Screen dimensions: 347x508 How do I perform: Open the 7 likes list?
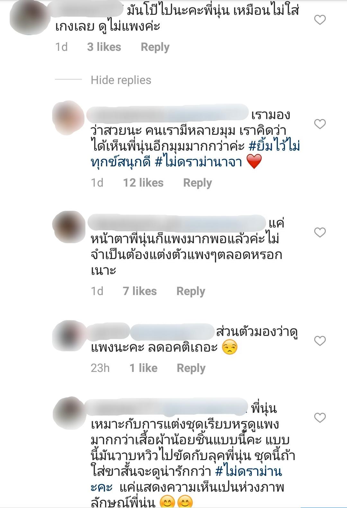tap(140, 291)
